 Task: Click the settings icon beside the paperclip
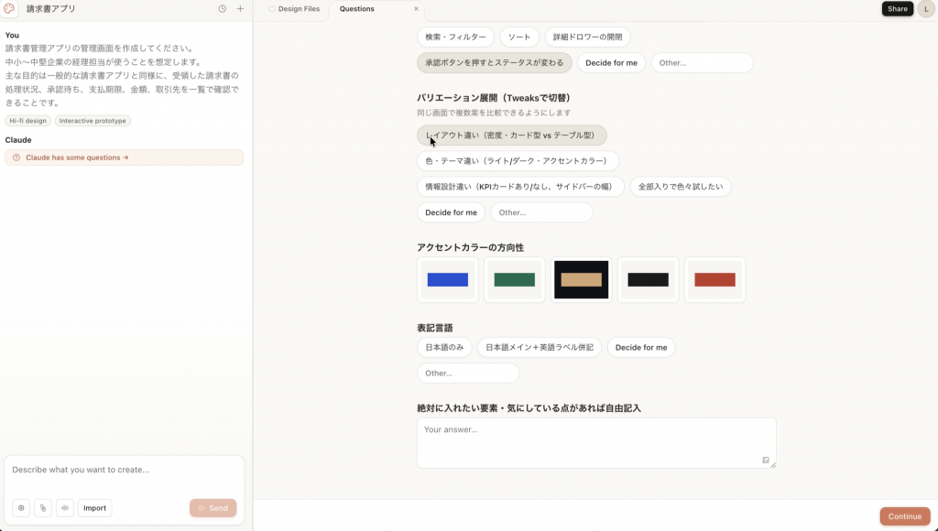21,508
